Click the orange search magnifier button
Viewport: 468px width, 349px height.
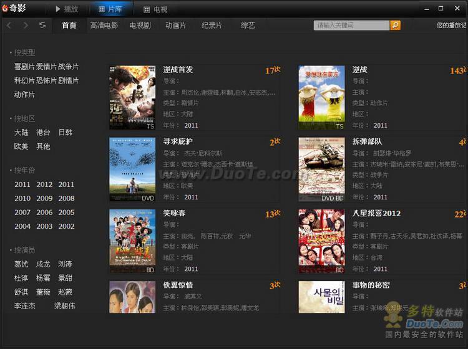[395, 26]
